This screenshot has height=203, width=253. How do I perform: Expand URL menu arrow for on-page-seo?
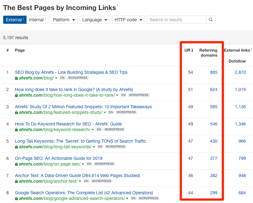[x=83, y=164]
